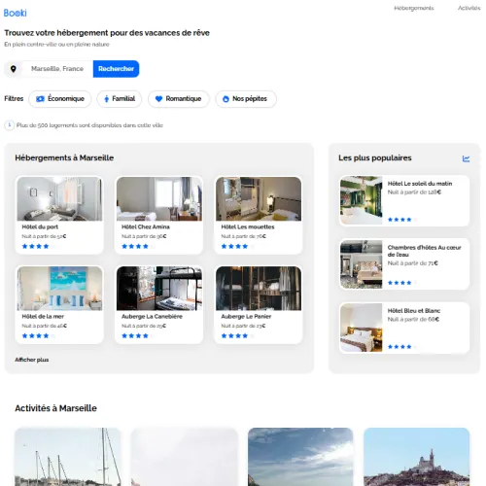Click the Hôtel du port title
Screen dimensions: 486x486
pos(40,226)
